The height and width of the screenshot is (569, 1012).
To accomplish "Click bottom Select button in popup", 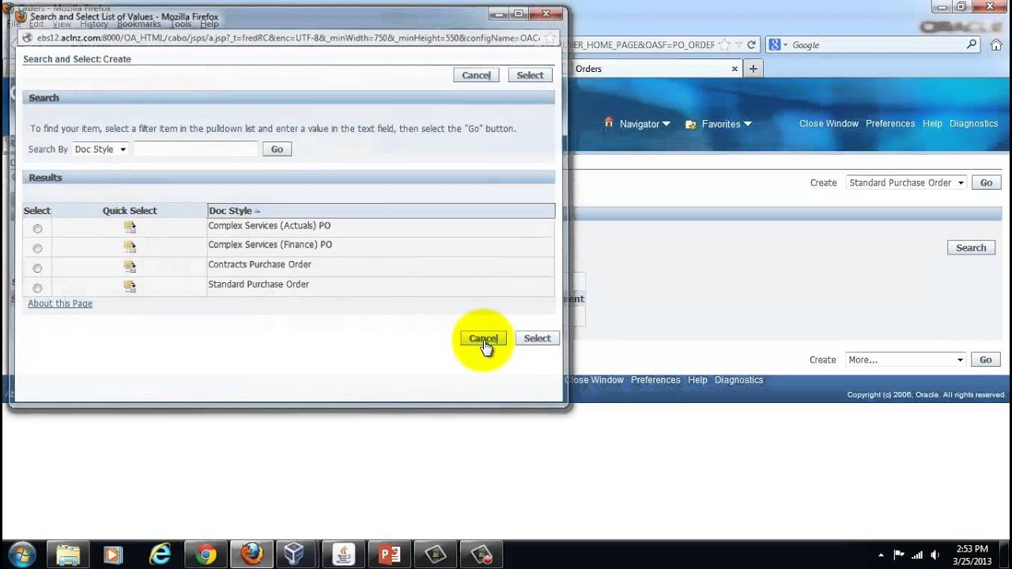I will 537,338.
